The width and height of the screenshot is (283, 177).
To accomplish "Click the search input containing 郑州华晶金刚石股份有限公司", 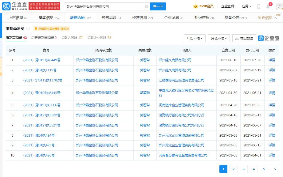I will pyautogui.click(x=107, y=6).
